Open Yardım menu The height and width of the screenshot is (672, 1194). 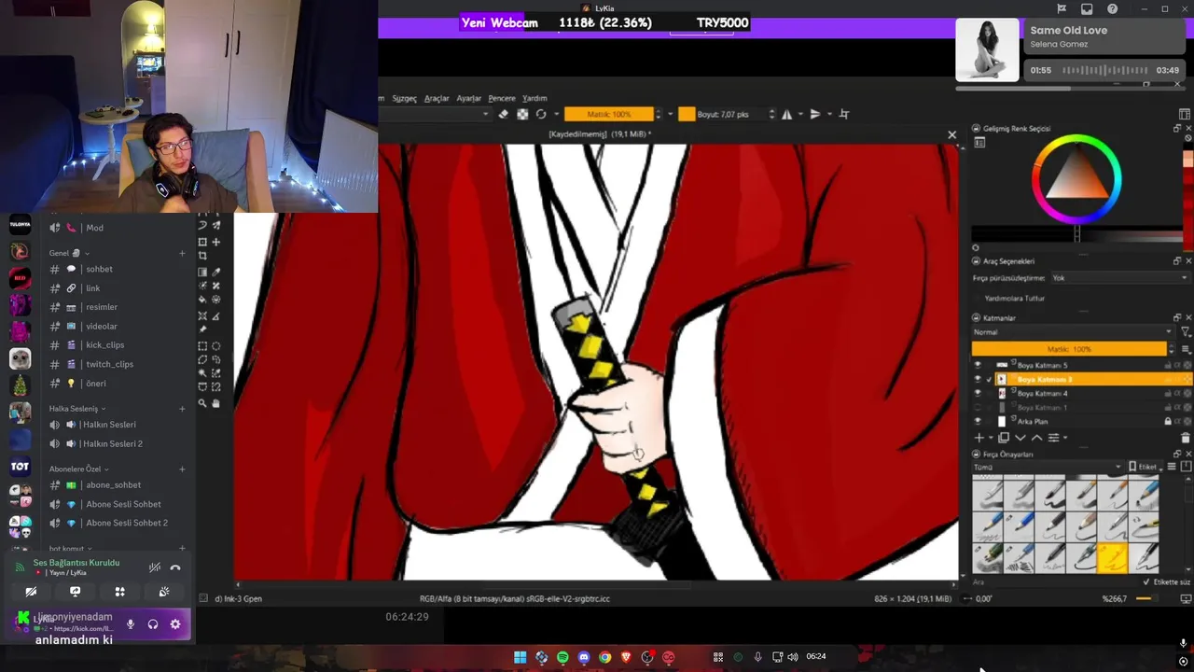pyautogui.click(x=535, y=98)
